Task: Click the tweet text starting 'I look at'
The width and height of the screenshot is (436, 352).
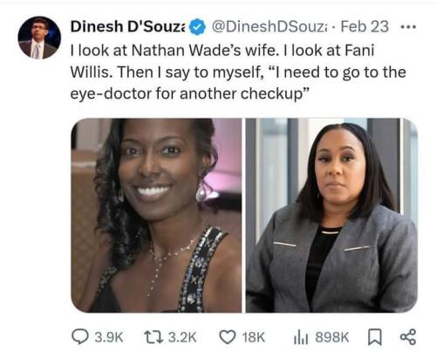Action: click(238, 72)
